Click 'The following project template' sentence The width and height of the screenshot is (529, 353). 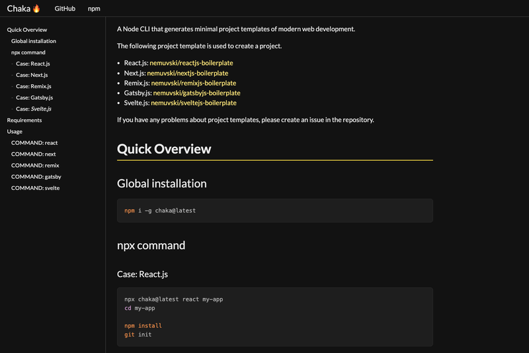coord(200,46)
